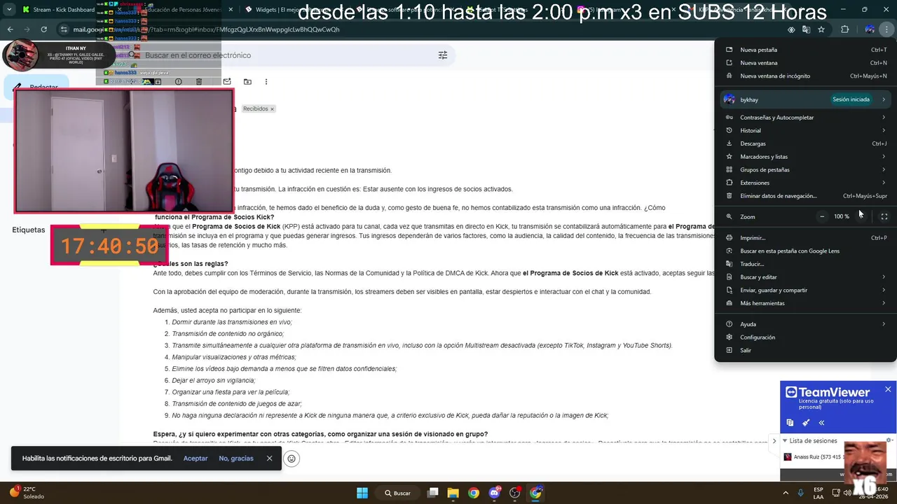This screenshot has height=504, width=897.
Task: Expand the Historial submenu
Action: coord(806,130)
